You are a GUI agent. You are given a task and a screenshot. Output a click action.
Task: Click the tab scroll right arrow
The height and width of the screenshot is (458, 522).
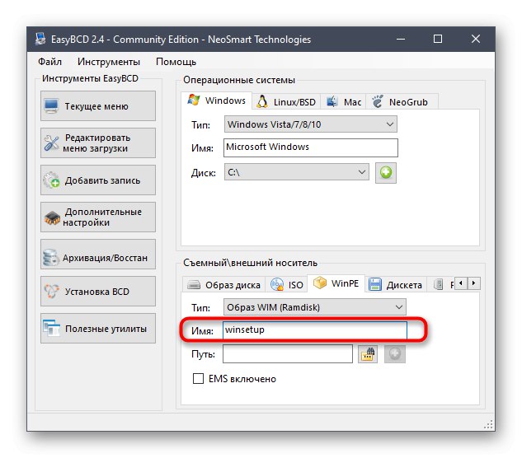[x=473, y=283]
